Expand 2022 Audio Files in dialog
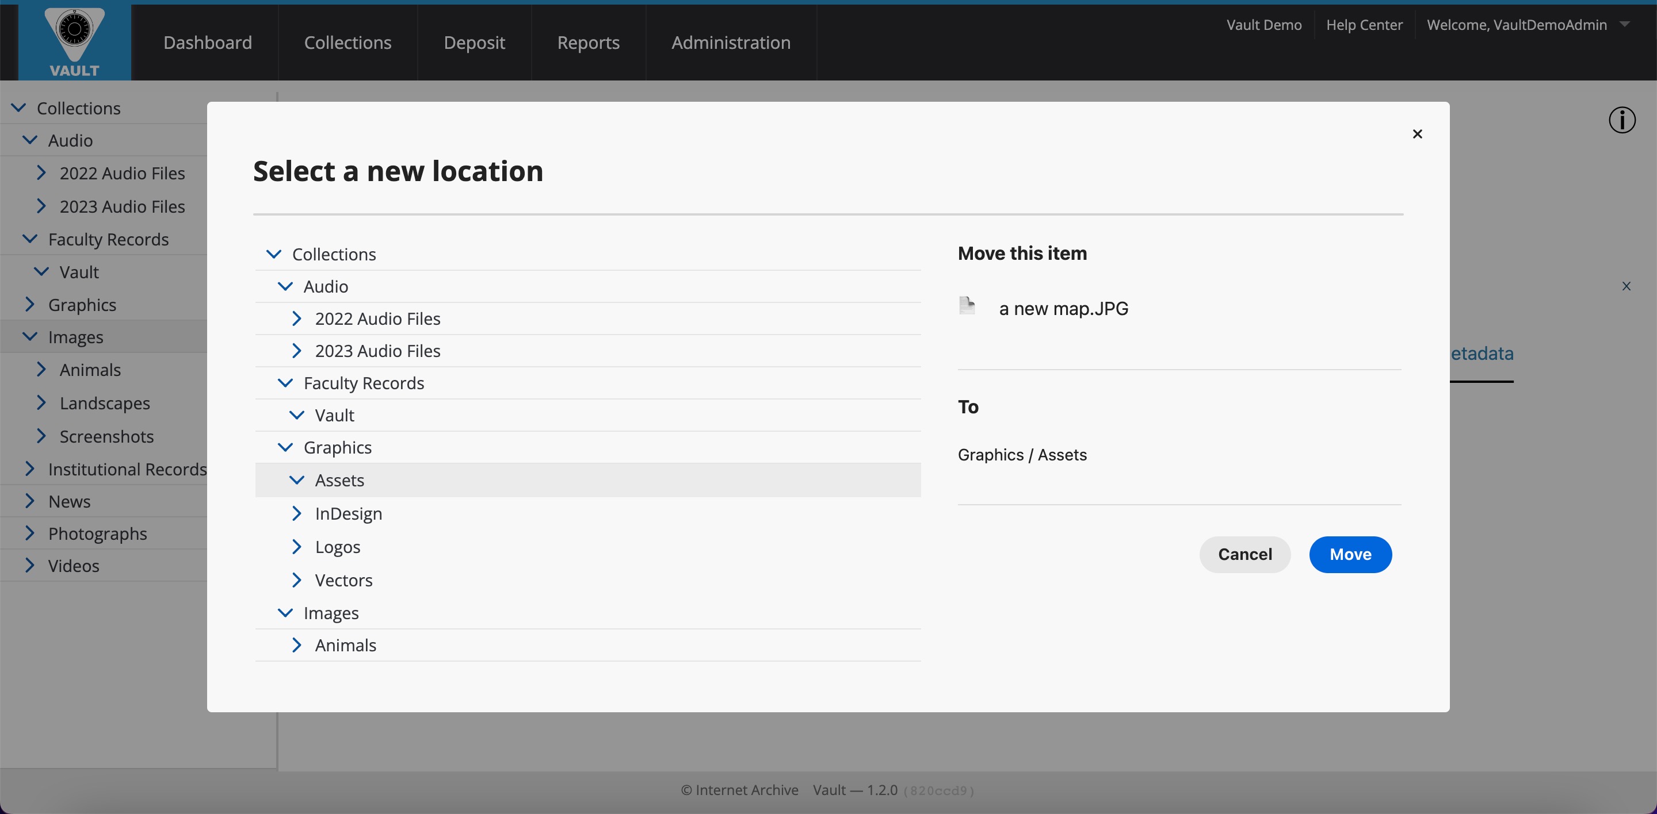1657x814 pixels. (x=296, y=318)
